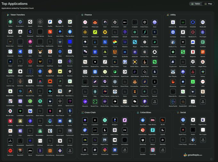Image resolution: width=218 pixels, height=162 pixels.
Task: Select the LayerZero app icon
Action: click(x=95, y=120)
